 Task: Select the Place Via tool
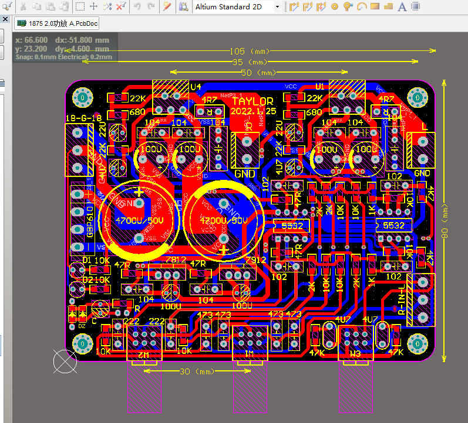pyautogui.click(x=348, y=6)
